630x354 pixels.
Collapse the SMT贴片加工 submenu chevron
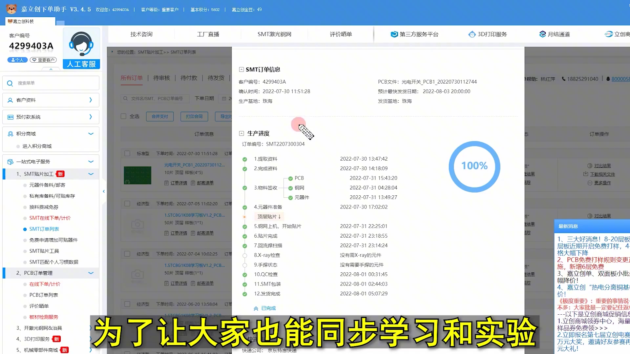coord(91,174)
